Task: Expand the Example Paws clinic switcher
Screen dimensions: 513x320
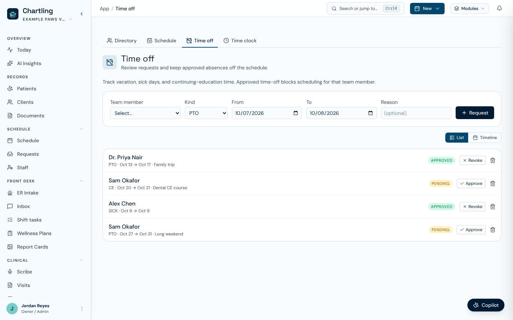Action: pyautogui.click(x=47, y=19)
